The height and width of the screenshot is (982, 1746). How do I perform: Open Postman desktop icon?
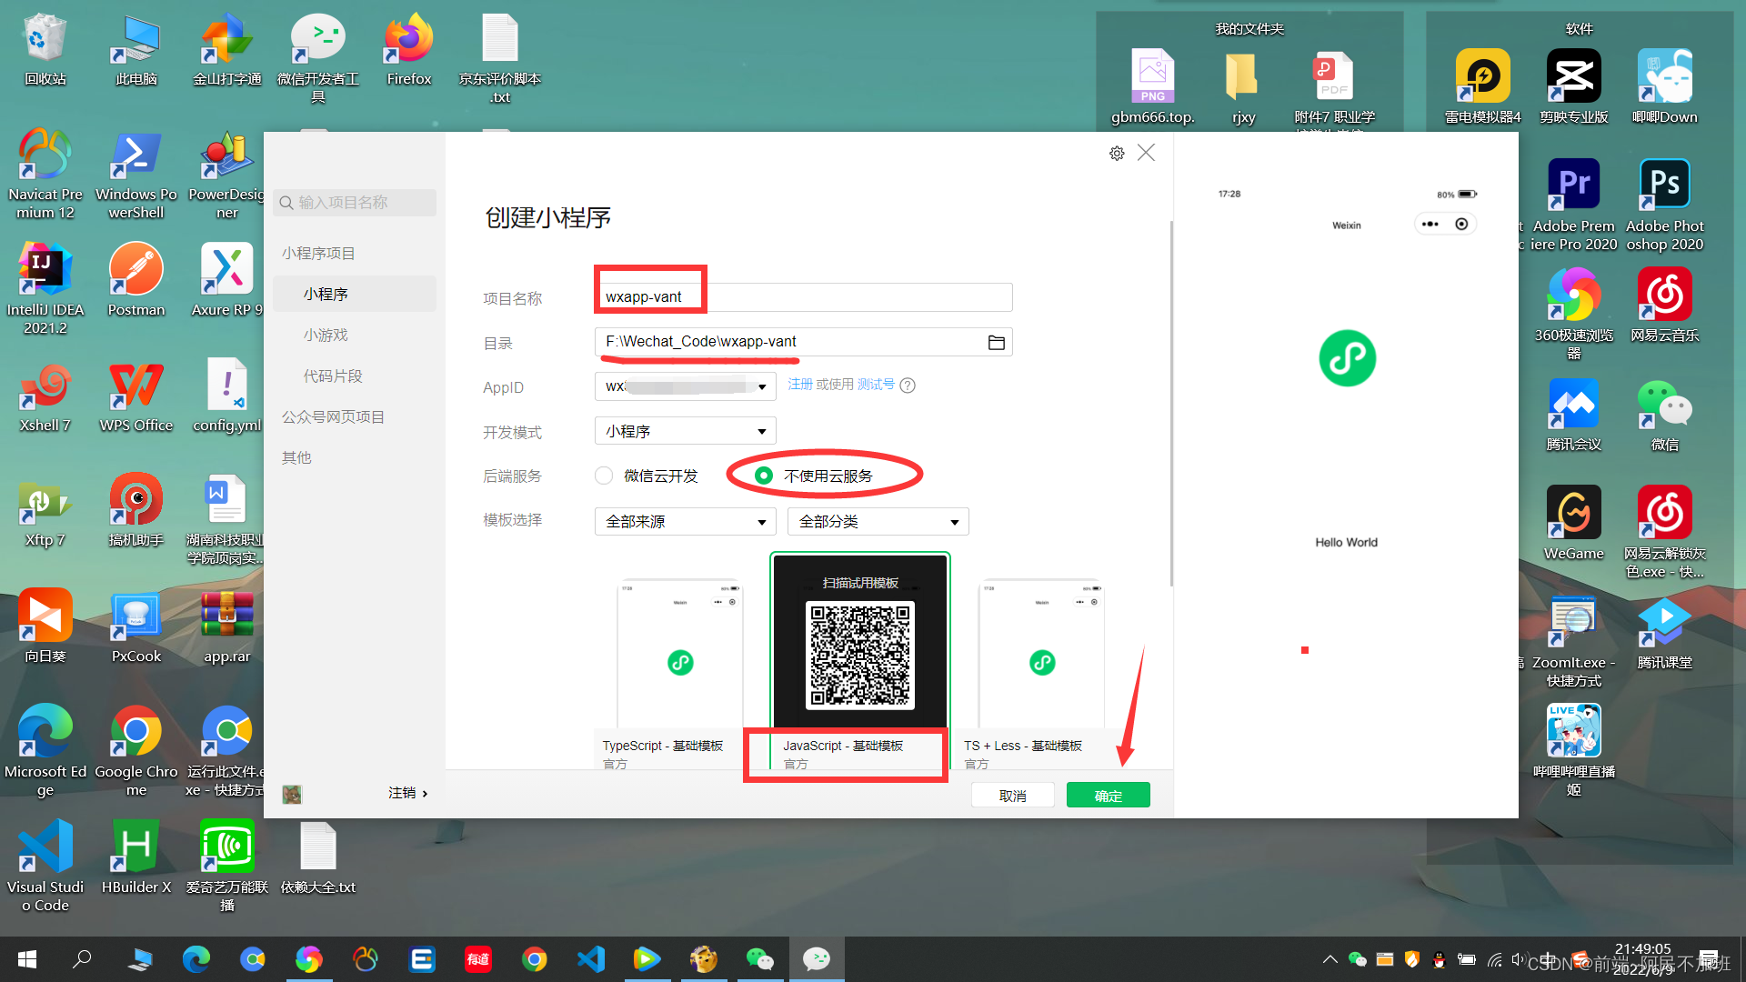pyautogui.click(x=136, y=280)
